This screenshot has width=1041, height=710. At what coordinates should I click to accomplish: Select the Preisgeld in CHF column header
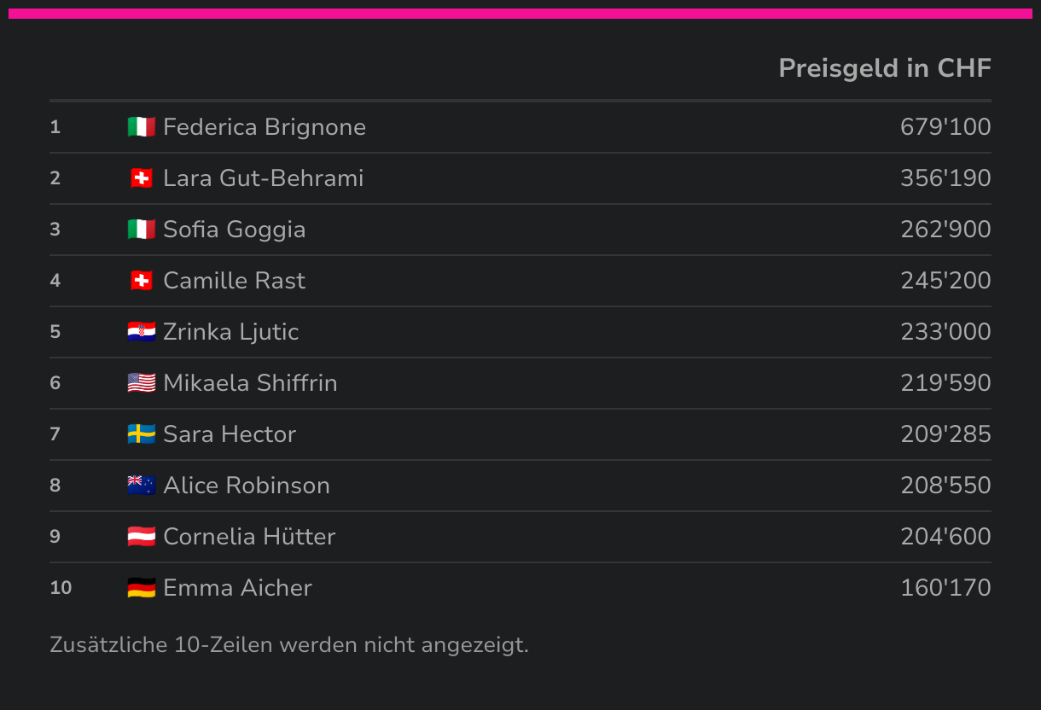point(885,68)
